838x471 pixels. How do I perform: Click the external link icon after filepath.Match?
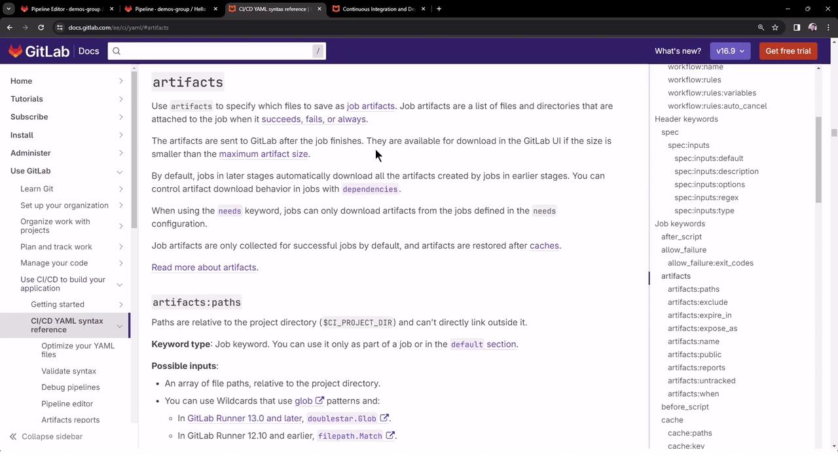coord(390,436)
